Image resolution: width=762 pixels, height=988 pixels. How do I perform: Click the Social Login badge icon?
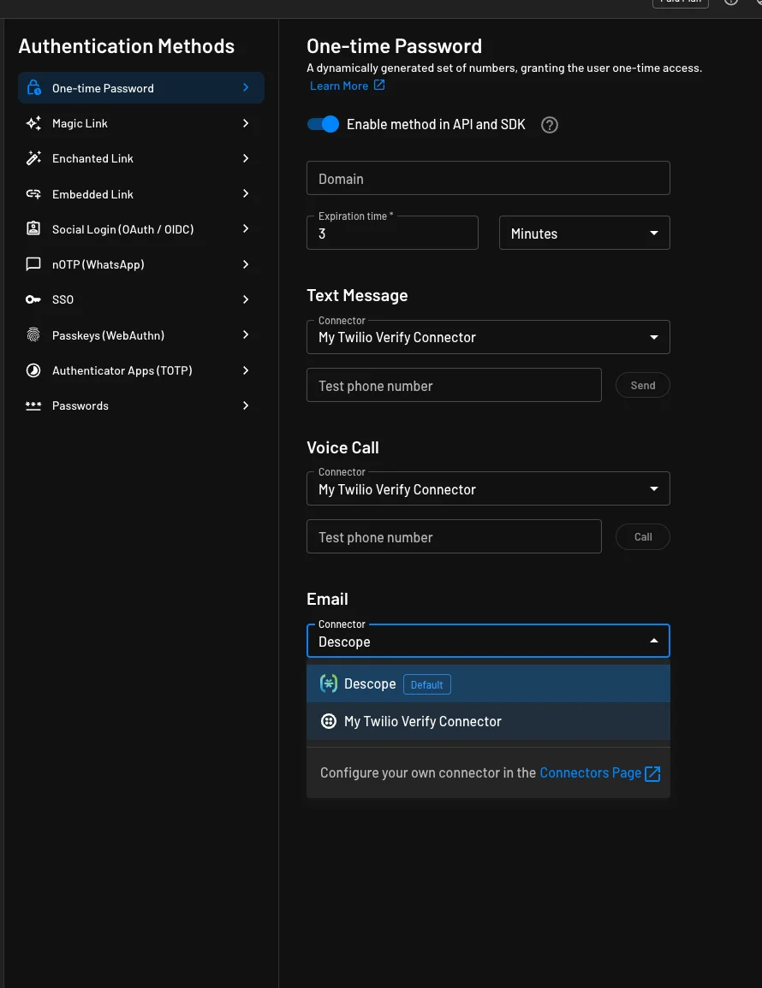tap(33, 228)
